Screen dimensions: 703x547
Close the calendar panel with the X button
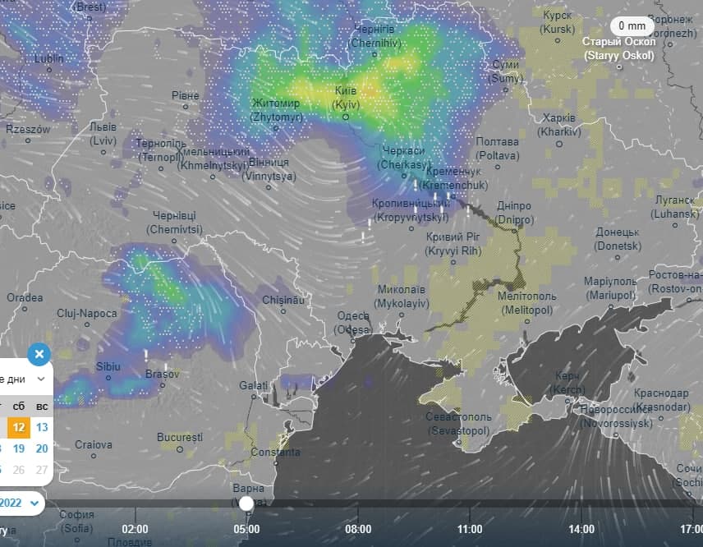point(39,355)
